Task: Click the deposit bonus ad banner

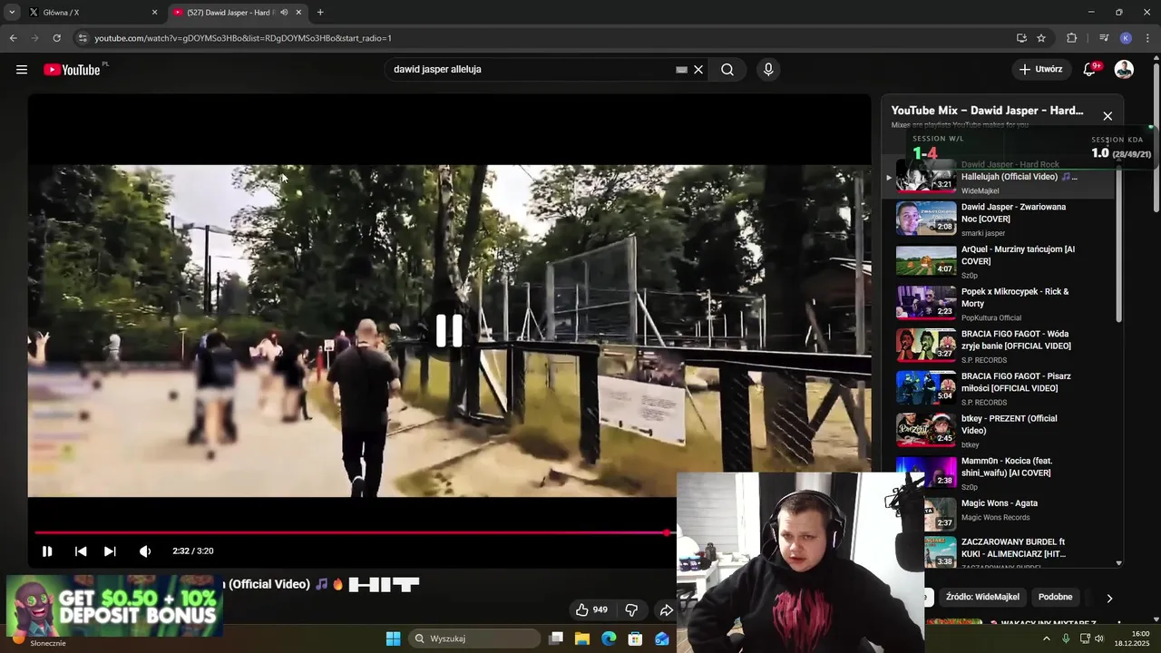Action: [114, 605]
